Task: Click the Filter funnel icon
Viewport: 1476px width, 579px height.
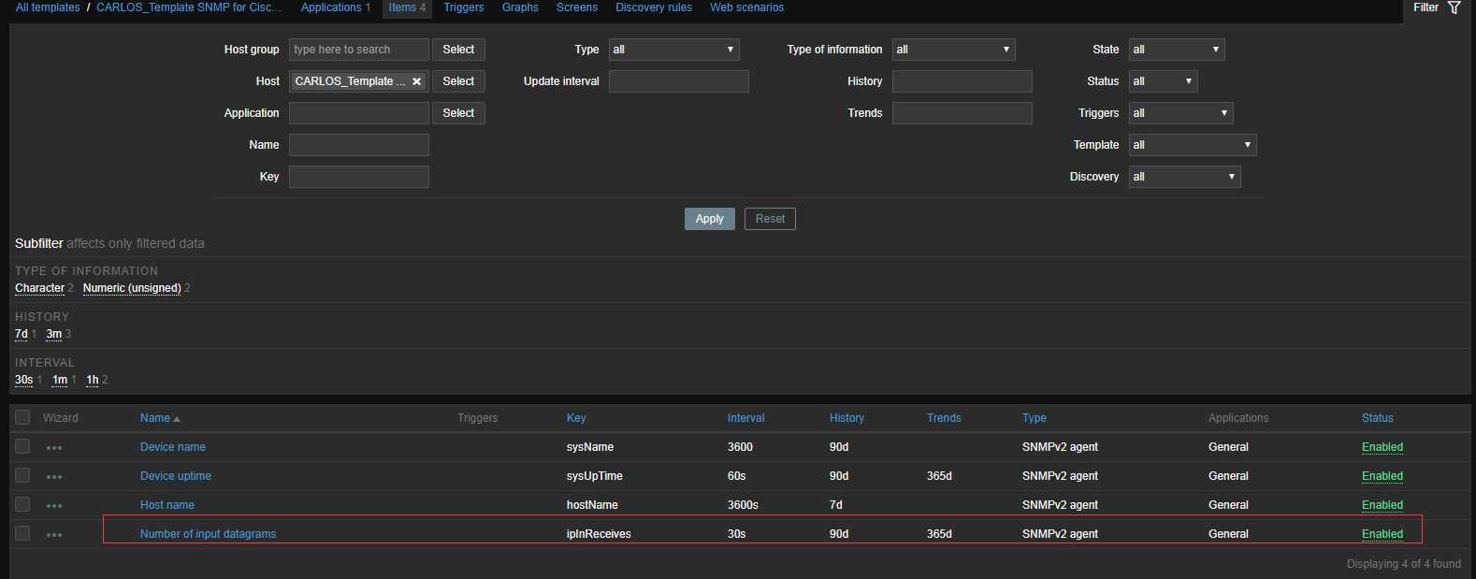Action: 1454,7
